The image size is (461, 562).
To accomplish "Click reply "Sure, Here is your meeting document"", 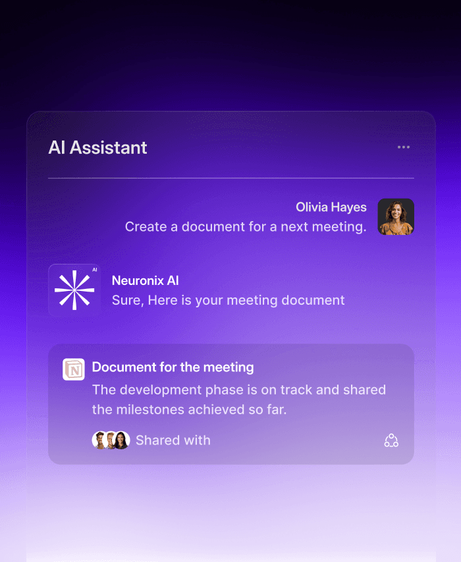I will 229,300.
